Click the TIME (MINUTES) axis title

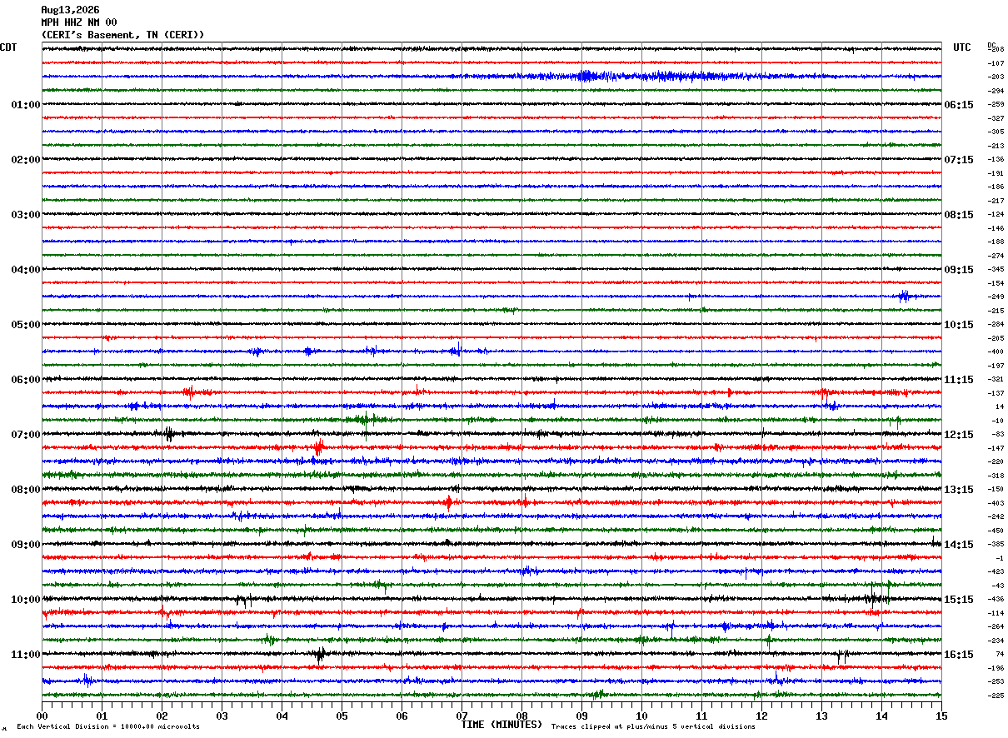click(x=502, y=725)
